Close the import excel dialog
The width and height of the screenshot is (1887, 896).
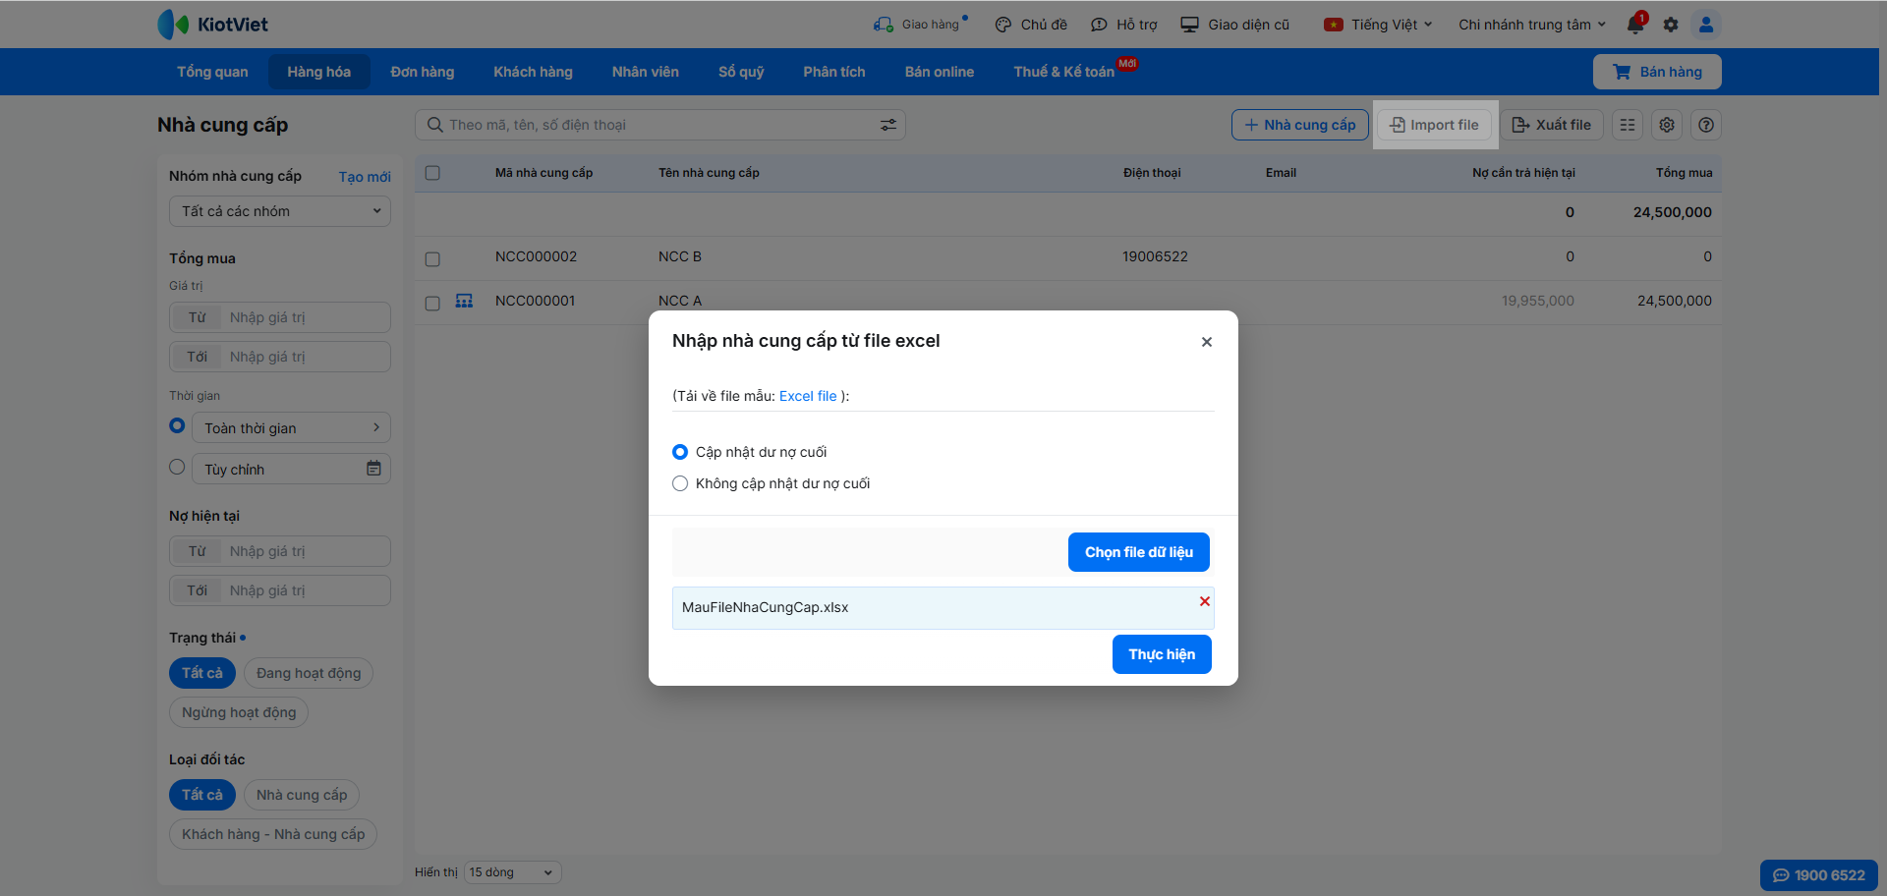click(1207, 342)
